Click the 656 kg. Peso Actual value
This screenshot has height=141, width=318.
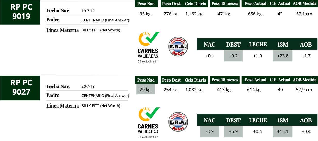tap(255, 14)
